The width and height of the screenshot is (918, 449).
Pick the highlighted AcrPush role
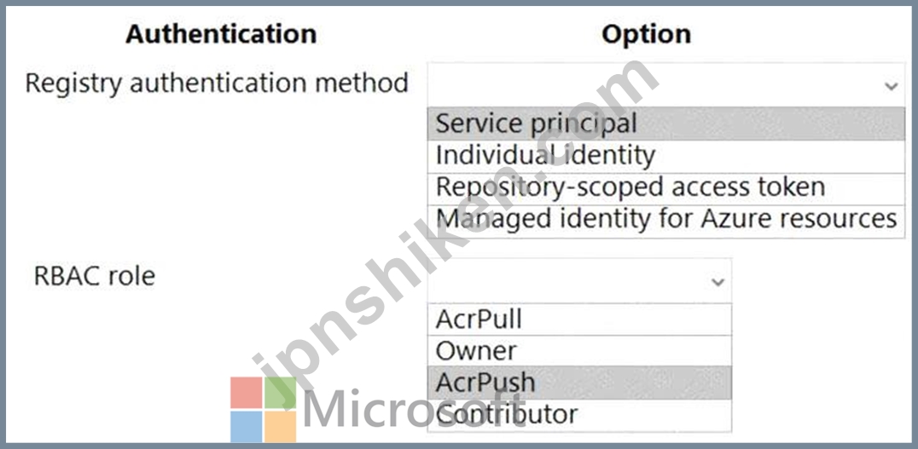pos(579,383)
